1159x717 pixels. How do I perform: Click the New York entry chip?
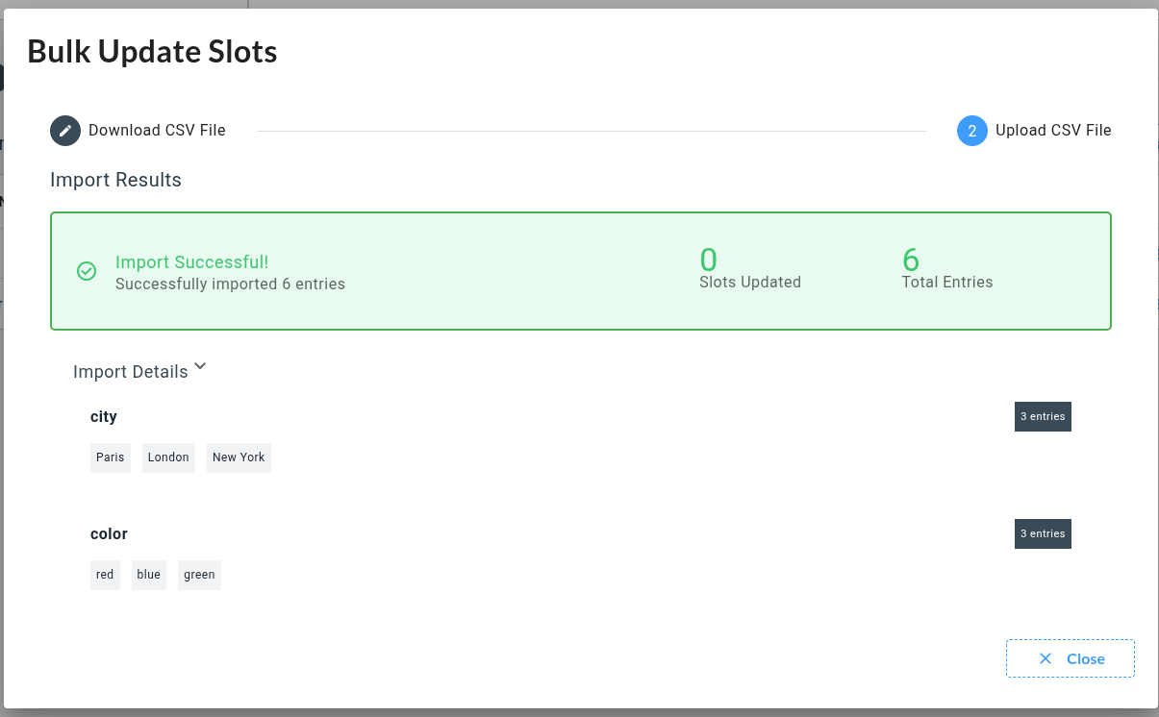point(239,457)
